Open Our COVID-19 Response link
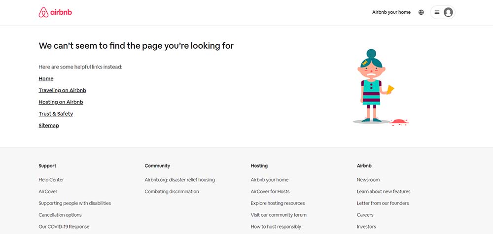 [64, 227]
